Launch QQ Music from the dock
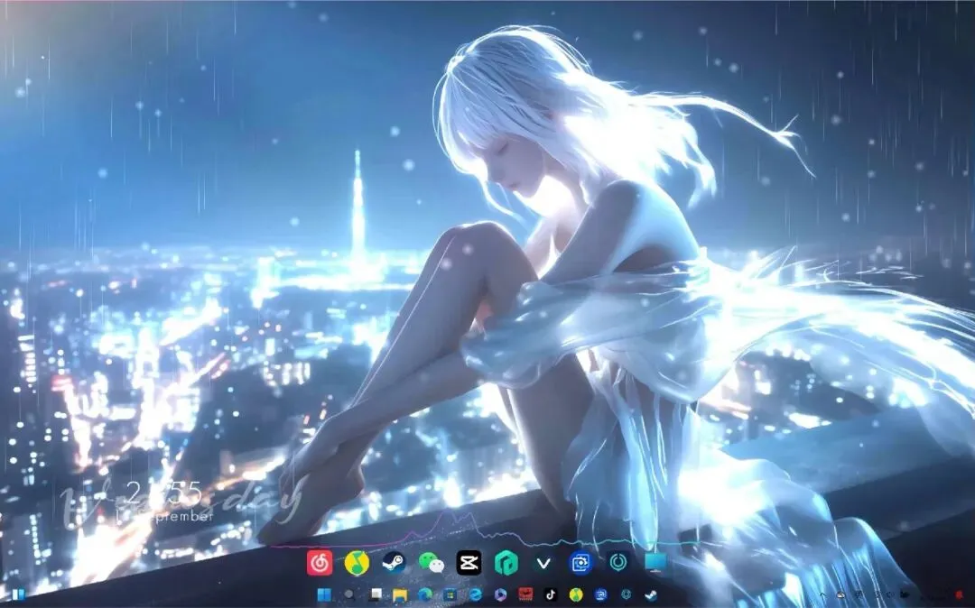975x608 pixels. coord(357,563)
